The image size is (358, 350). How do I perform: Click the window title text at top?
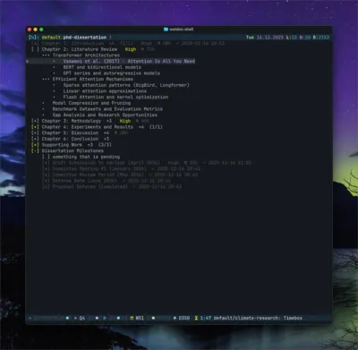click(182, 30)
